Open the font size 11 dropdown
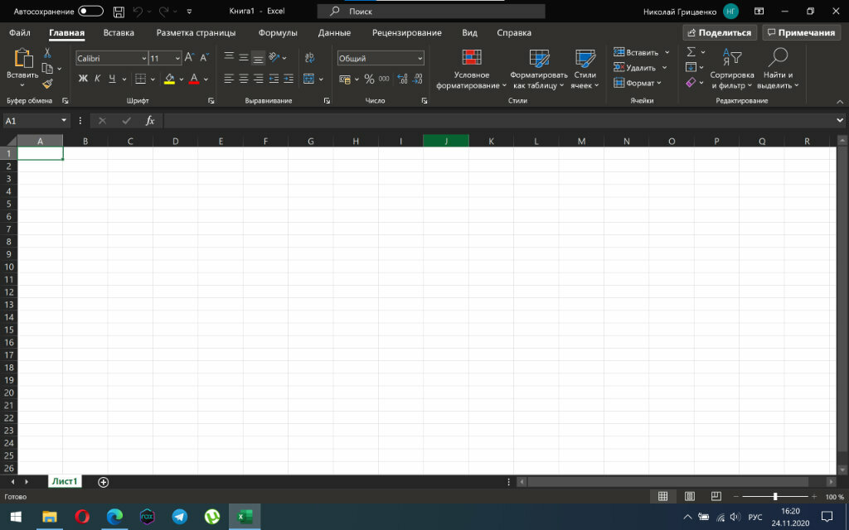The image size is (849, 530). 177,59
